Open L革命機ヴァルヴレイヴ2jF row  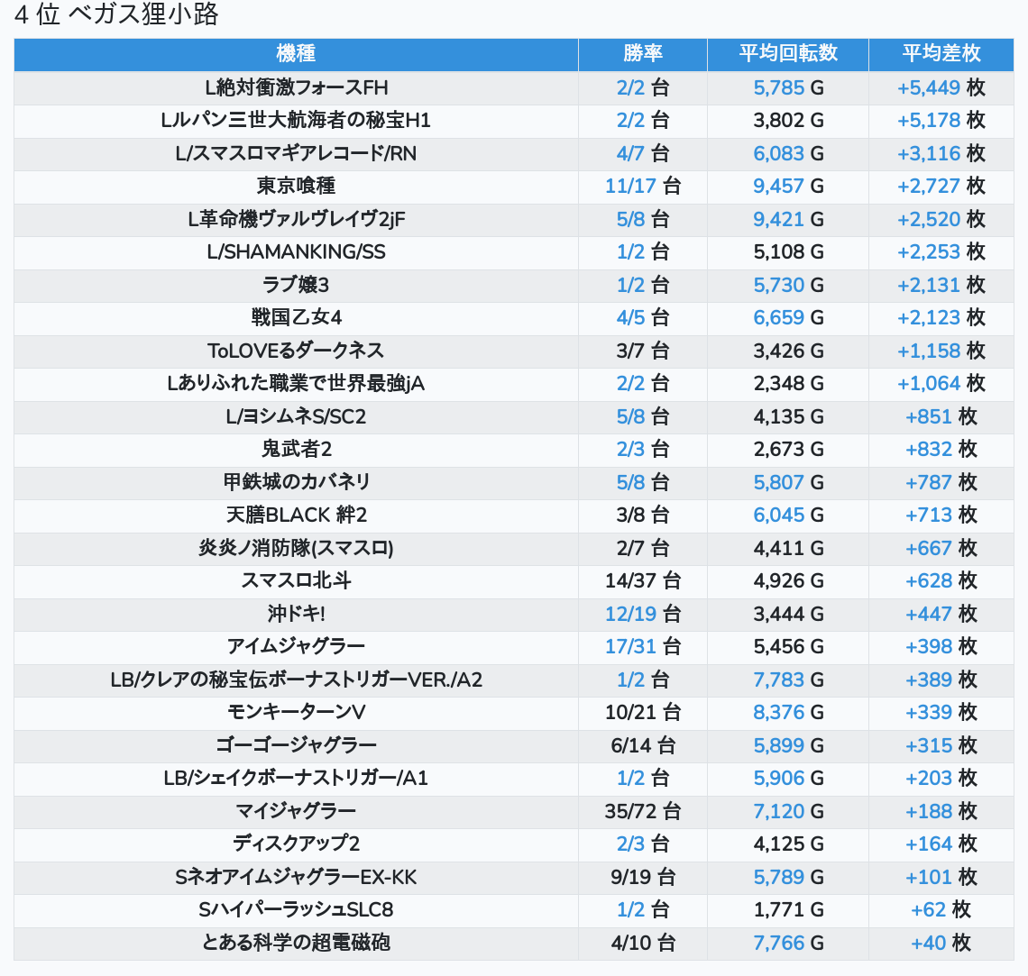point(296,219)
